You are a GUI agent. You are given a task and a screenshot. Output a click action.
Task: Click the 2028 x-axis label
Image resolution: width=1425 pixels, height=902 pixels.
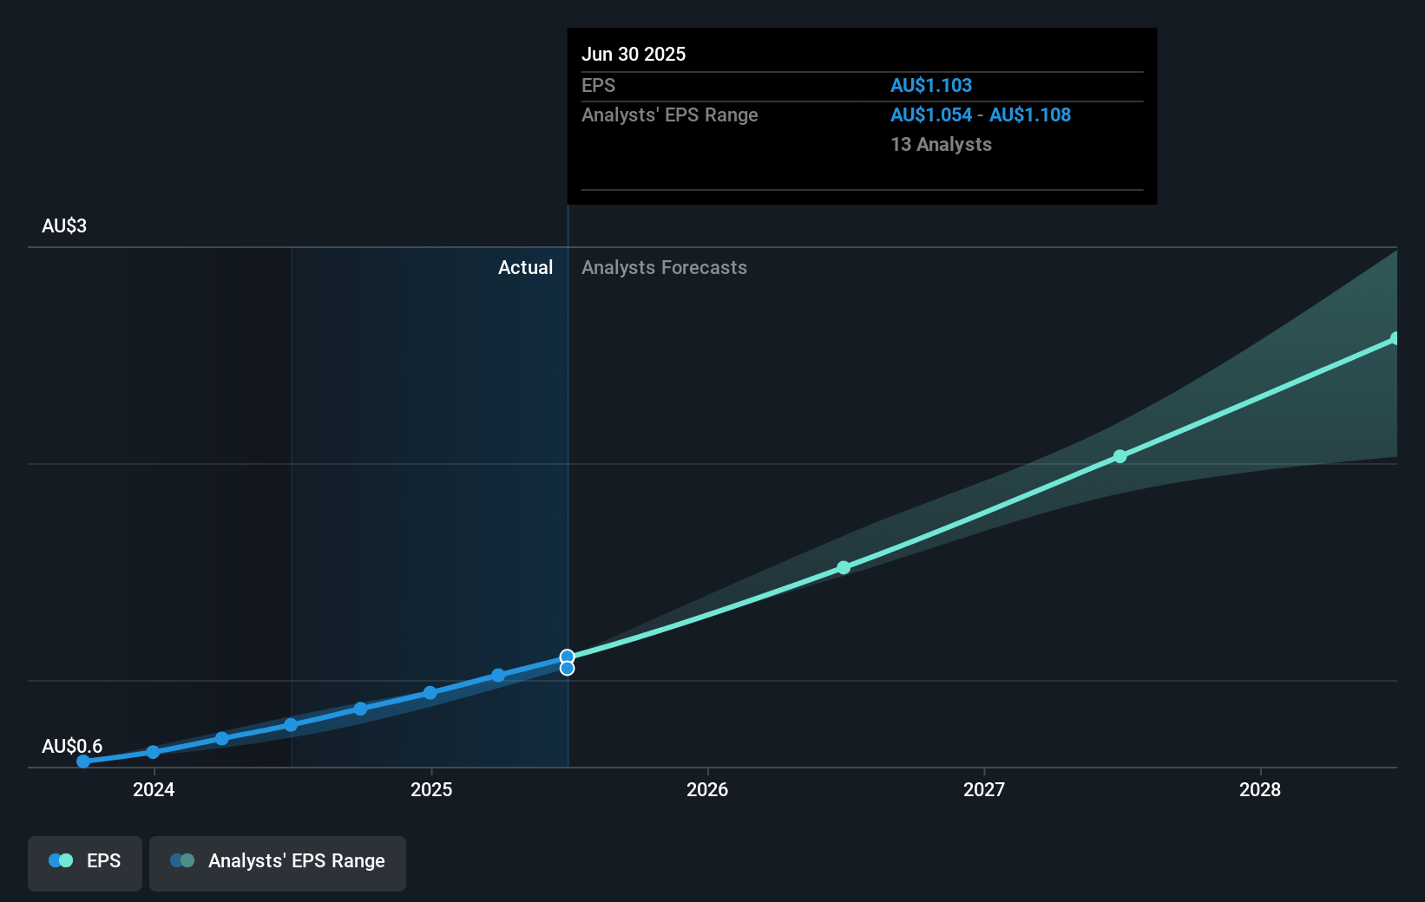1260,789
